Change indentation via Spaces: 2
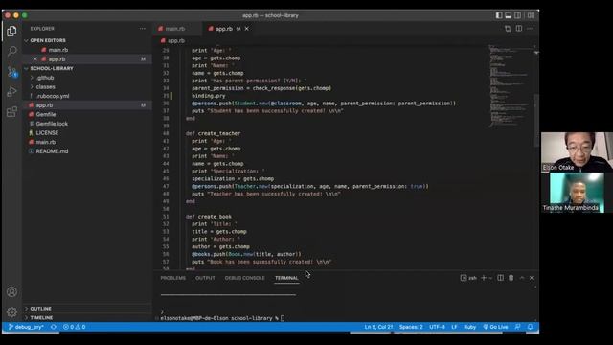The height and width of the screenshot is (345, 613). [x=411, y=327]
